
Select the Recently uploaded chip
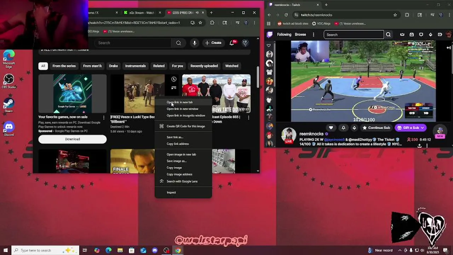tap(204, 66)
